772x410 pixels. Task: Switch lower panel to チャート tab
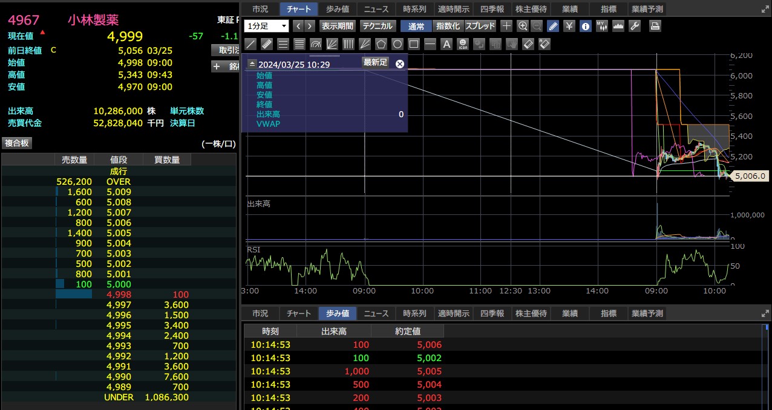point(299,313)
